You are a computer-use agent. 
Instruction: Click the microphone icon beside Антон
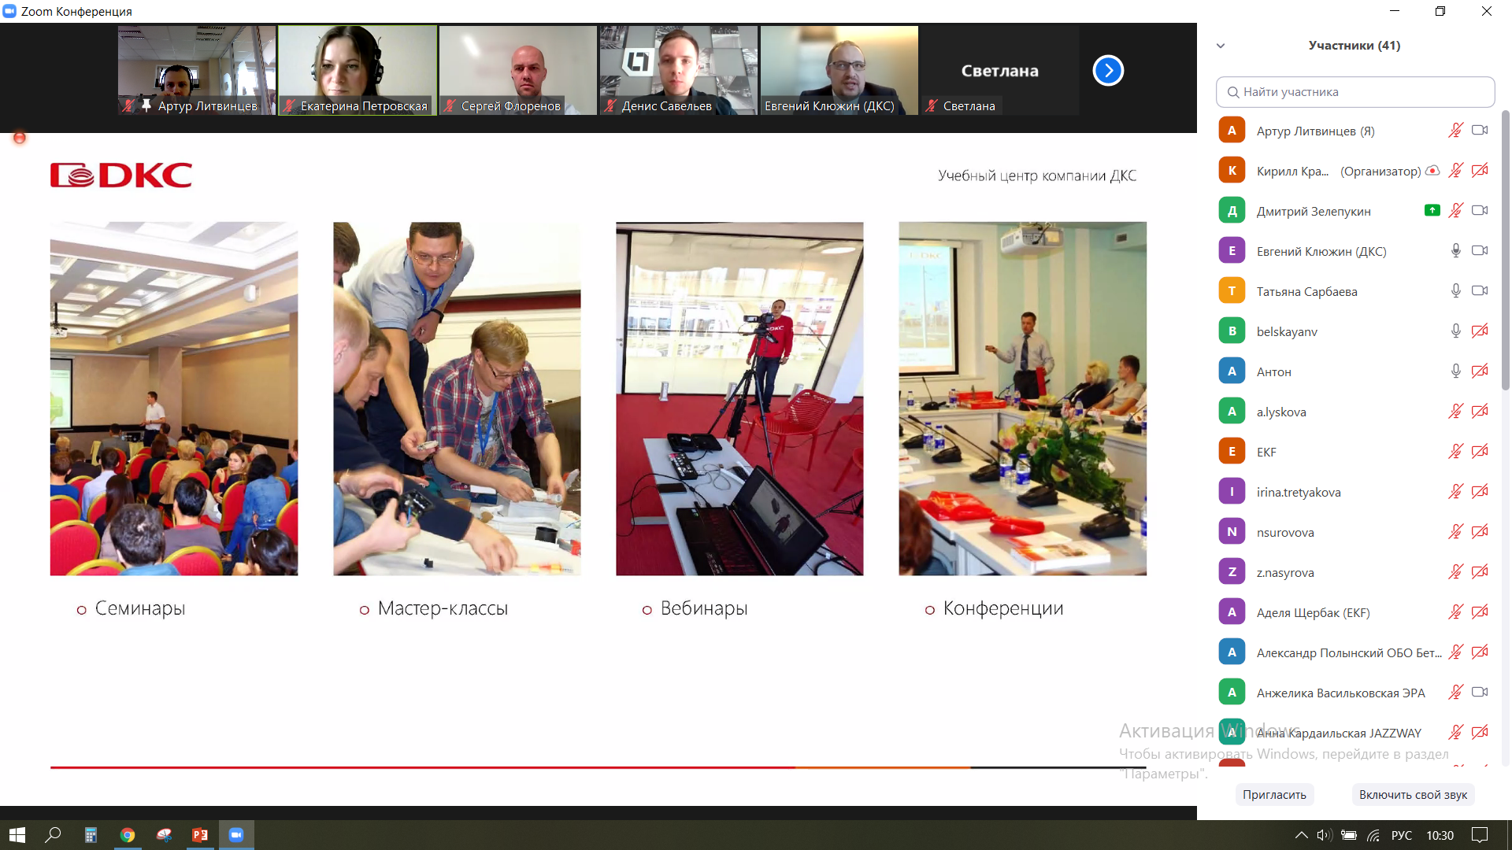(x=1455, y=371)
